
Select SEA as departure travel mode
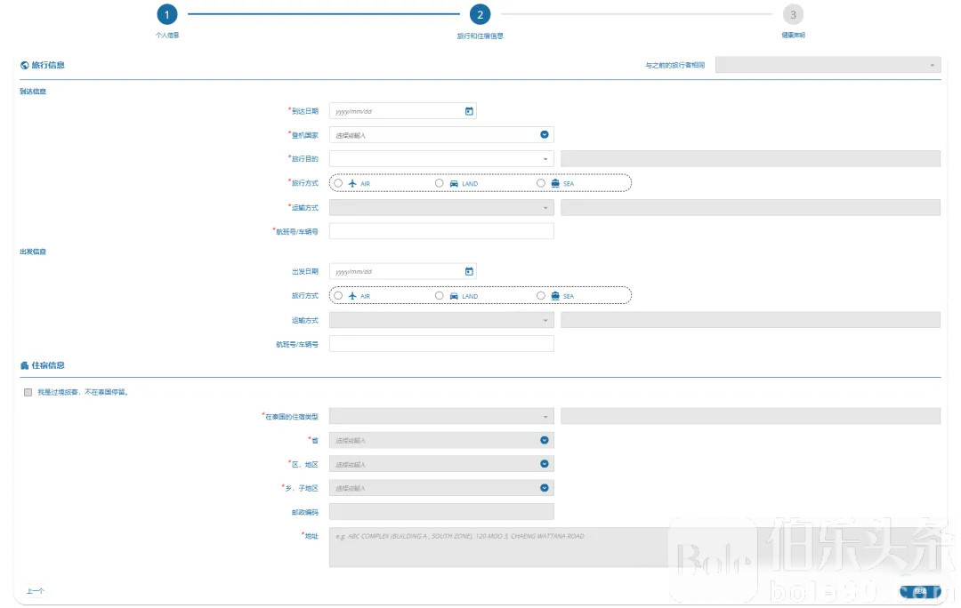[x=541, y=296]
